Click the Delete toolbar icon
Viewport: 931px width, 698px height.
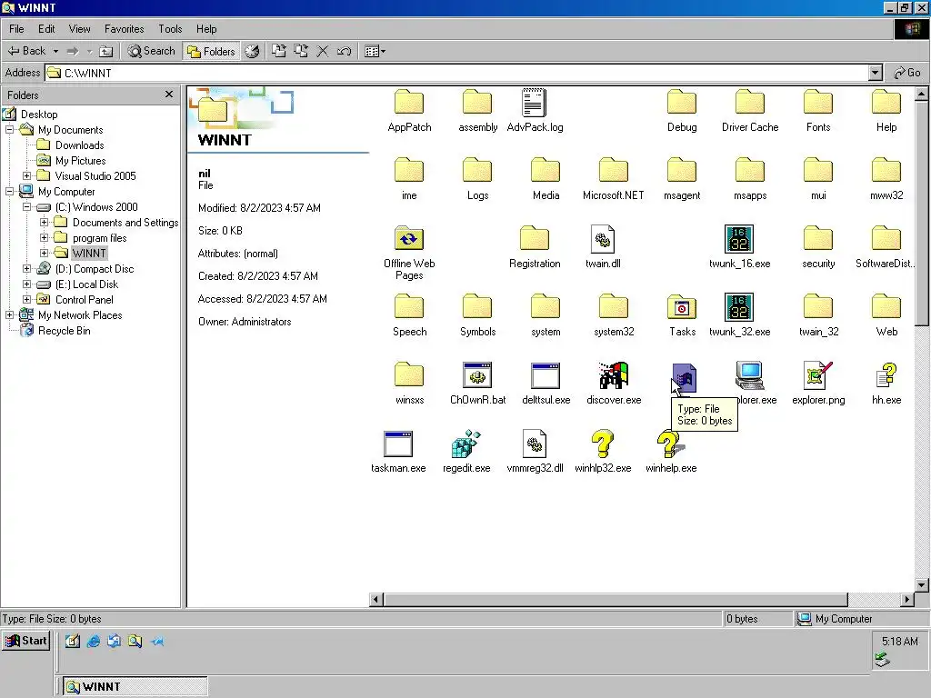pyautogui.click(x=323, y=51)
